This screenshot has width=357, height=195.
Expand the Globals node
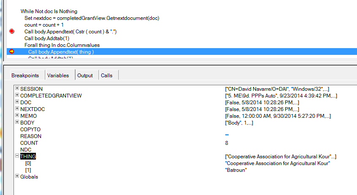tap(17, 176)
